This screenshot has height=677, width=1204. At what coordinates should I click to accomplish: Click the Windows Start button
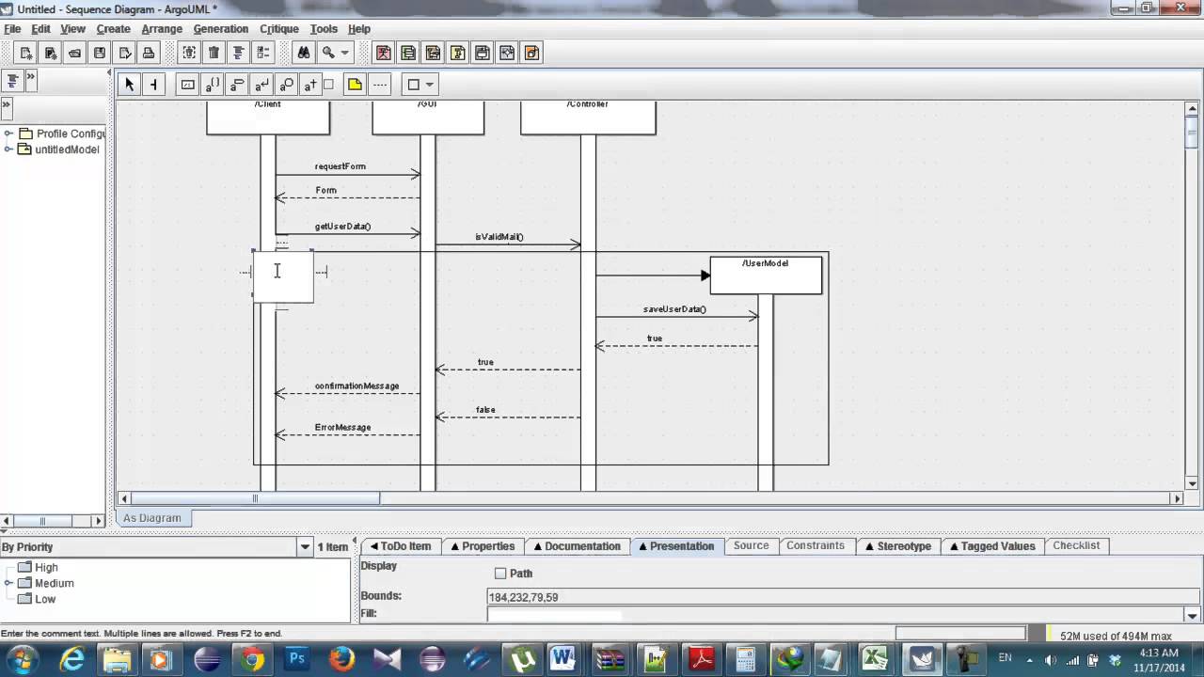pyautogui.click(x=23, y=658)
